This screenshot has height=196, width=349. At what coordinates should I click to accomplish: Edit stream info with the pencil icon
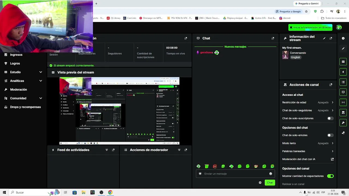tap(324, 38)
